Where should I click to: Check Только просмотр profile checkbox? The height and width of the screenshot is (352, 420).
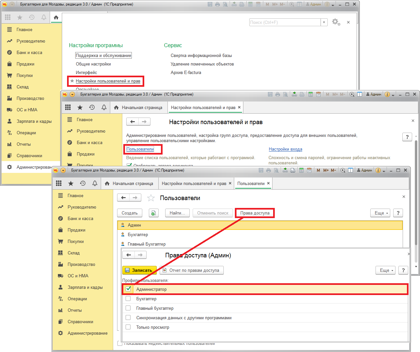(x=128, y=327)
